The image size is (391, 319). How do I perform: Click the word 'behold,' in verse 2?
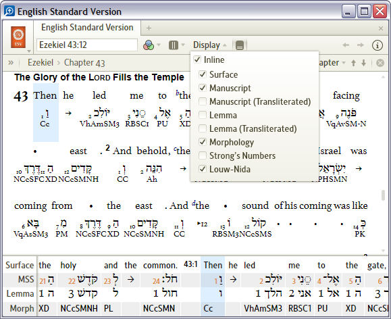[153, 151]
